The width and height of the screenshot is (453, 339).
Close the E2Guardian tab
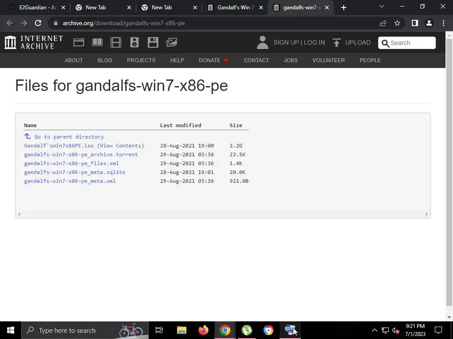(x=63, y=8)
